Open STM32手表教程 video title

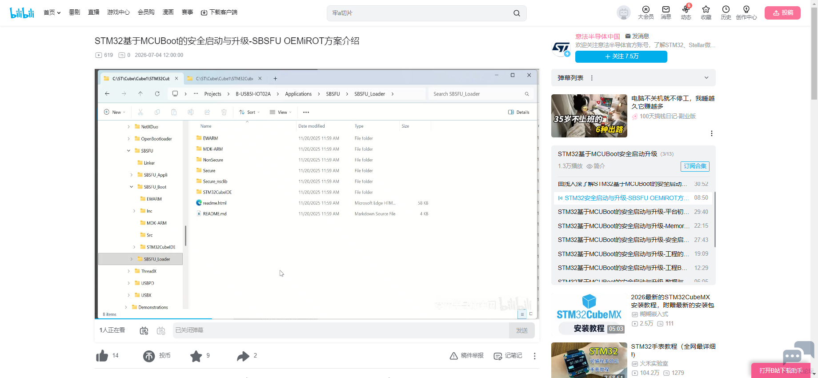click(x=673, y=350)
